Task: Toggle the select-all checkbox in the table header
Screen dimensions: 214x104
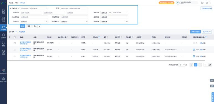Action: (x=15, y=37)
